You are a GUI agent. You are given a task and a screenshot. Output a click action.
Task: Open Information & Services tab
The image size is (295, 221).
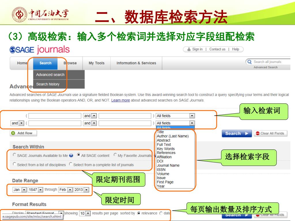coord(136,63)
